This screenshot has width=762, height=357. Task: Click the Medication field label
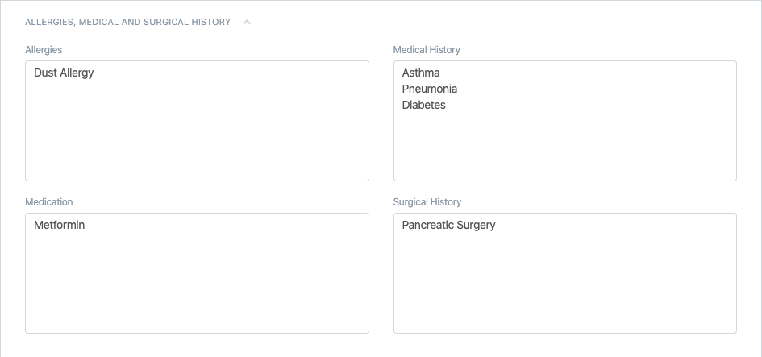49,202
